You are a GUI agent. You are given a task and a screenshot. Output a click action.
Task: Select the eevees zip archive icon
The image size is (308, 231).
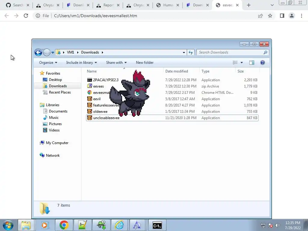coord(90,86)
